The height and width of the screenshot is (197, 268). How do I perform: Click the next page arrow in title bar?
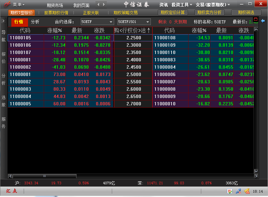tap(104, 5)
